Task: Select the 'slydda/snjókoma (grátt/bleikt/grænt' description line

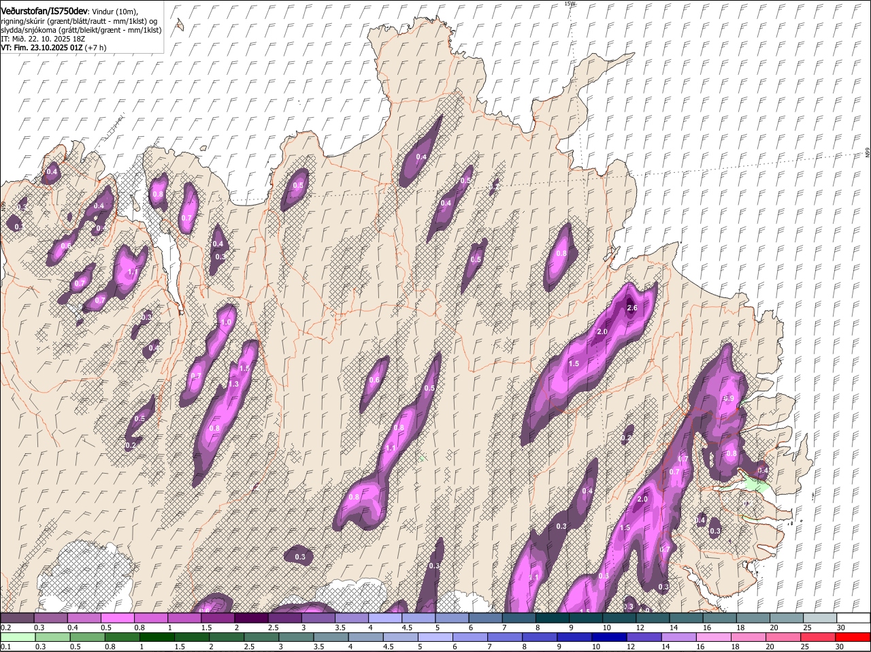Action: click(81, 30)
